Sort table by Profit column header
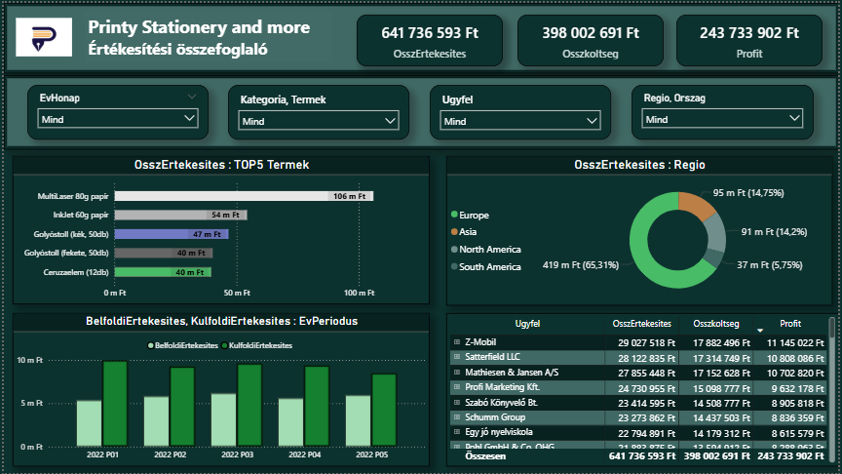Screen dimensions: 842x474 coord(790,324)
